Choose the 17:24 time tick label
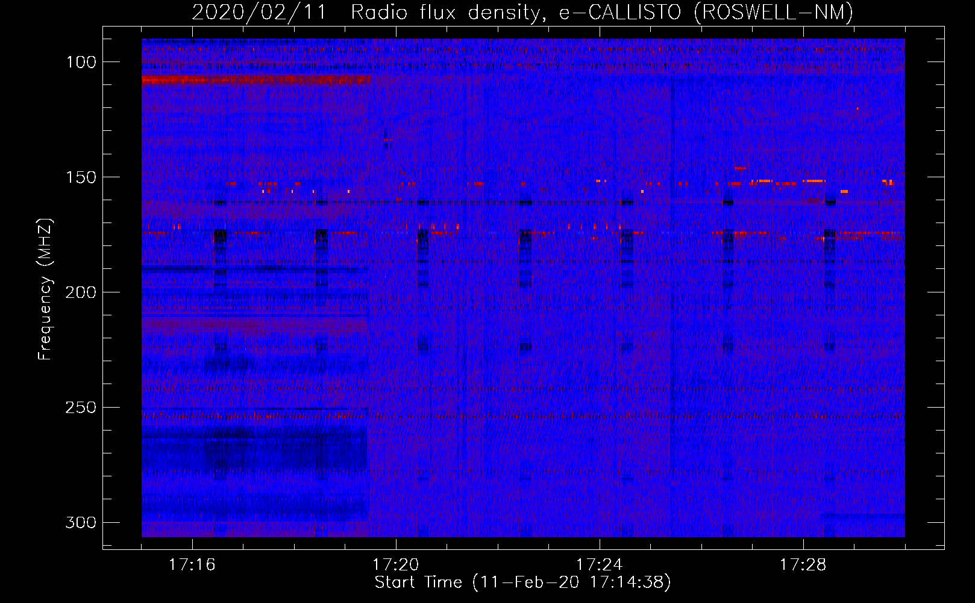 pos(599,565)
